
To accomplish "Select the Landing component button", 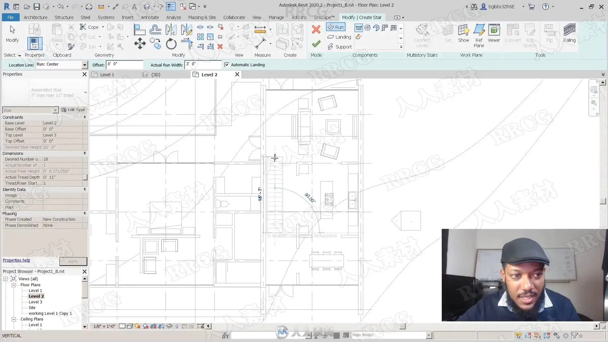I will 339,37.
